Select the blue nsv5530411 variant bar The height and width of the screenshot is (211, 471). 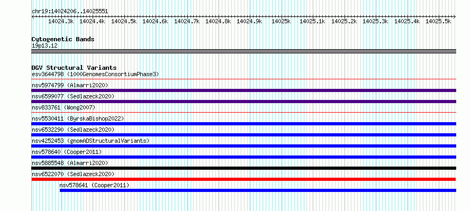pyautogui.click(x=244, y=124)
